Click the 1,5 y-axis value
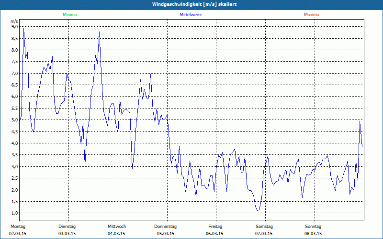 (15, 201)
